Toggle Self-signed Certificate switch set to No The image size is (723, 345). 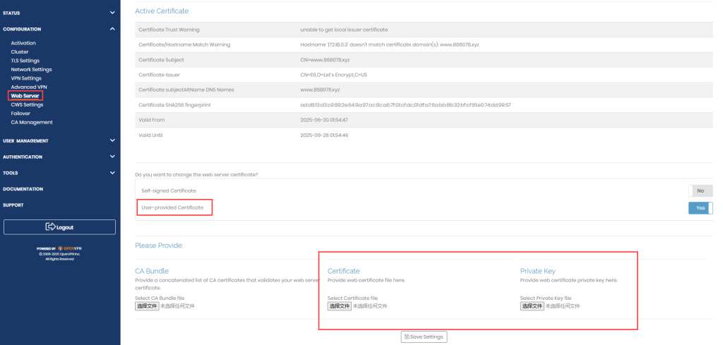(x=700, y=190)
